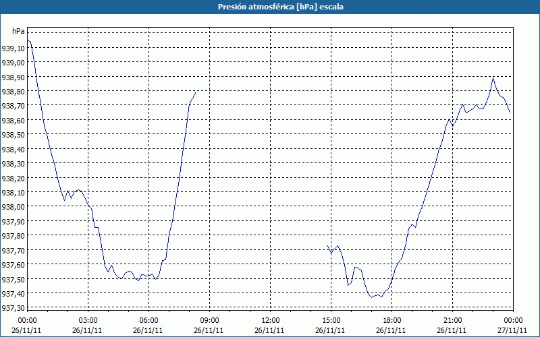540x337 pixels.
Task: Click the 938,00 value on the vertical axis
Action: (13, 207)
